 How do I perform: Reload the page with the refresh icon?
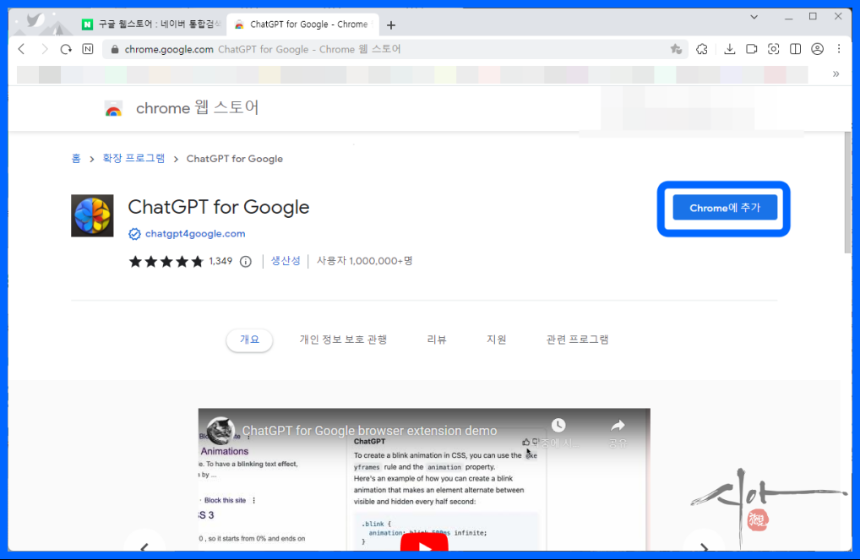click(x=66, y=49)
